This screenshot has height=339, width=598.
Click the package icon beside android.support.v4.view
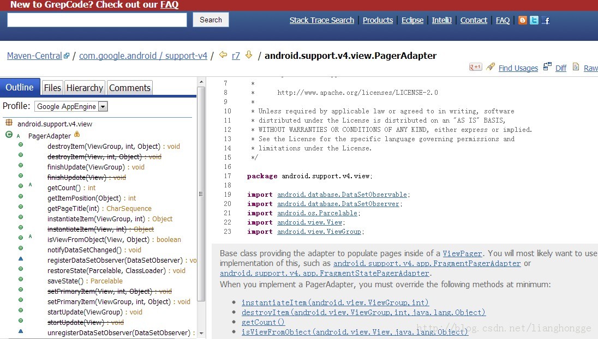(x=9, y=123)
